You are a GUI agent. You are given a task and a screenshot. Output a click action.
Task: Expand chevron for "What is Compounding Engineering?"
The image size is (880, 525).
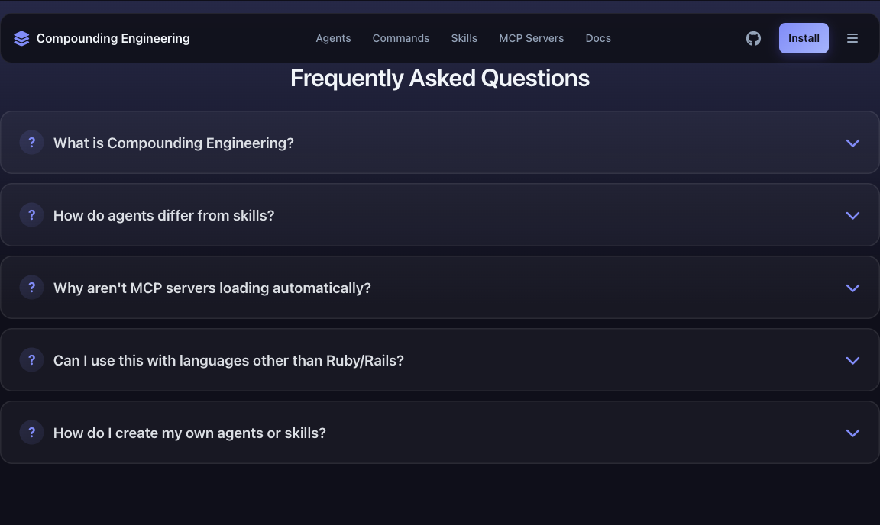[852, 143]
